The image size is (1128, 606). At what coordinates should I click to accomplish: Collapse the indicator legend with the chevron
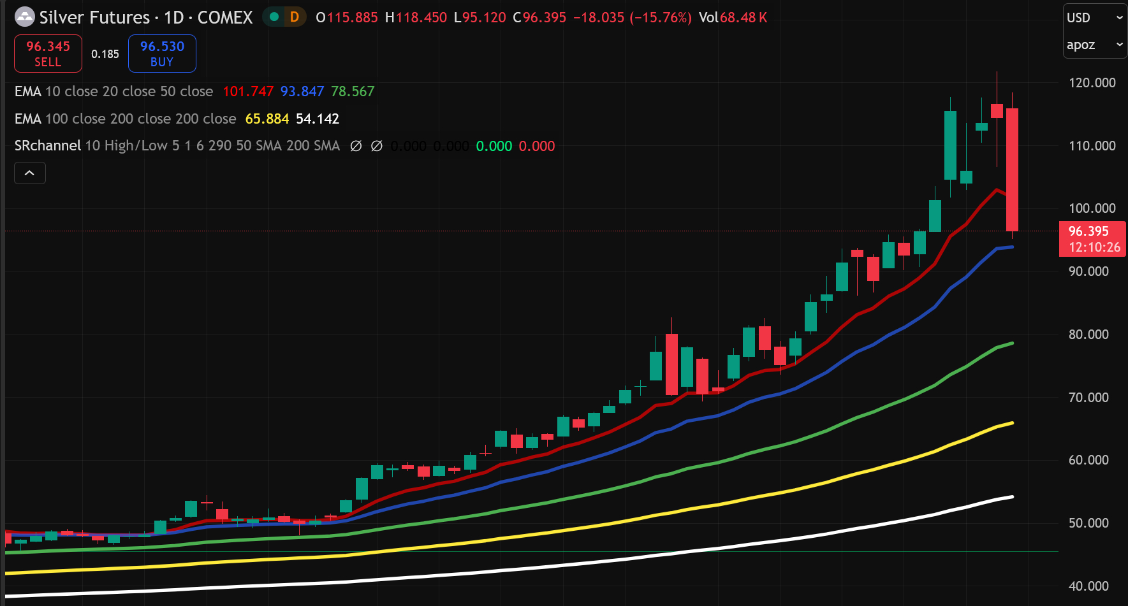pos(30,173)
